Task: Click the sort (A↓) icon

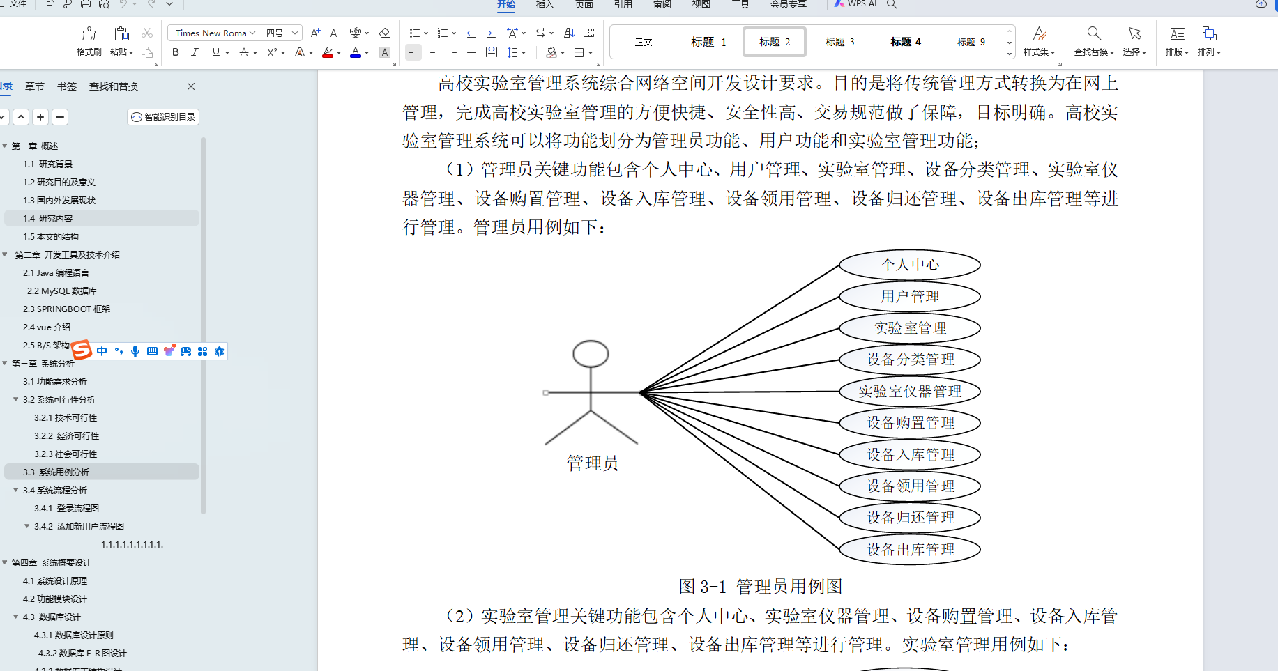Action: (570, 33)
